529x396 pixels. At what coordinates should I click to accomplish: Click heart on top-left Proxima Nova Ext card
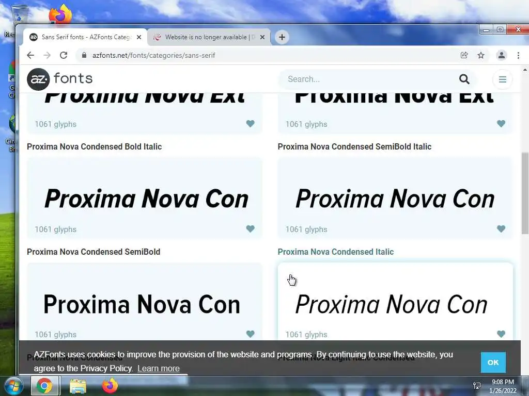click(250, 124)
